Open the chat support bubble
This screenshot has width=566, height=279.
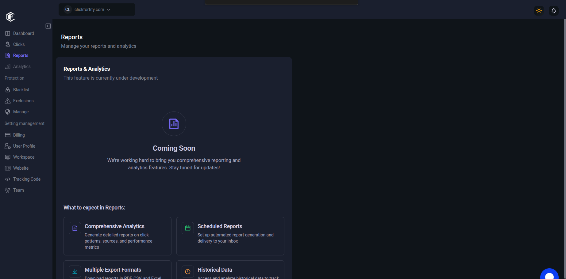(549, 274)
